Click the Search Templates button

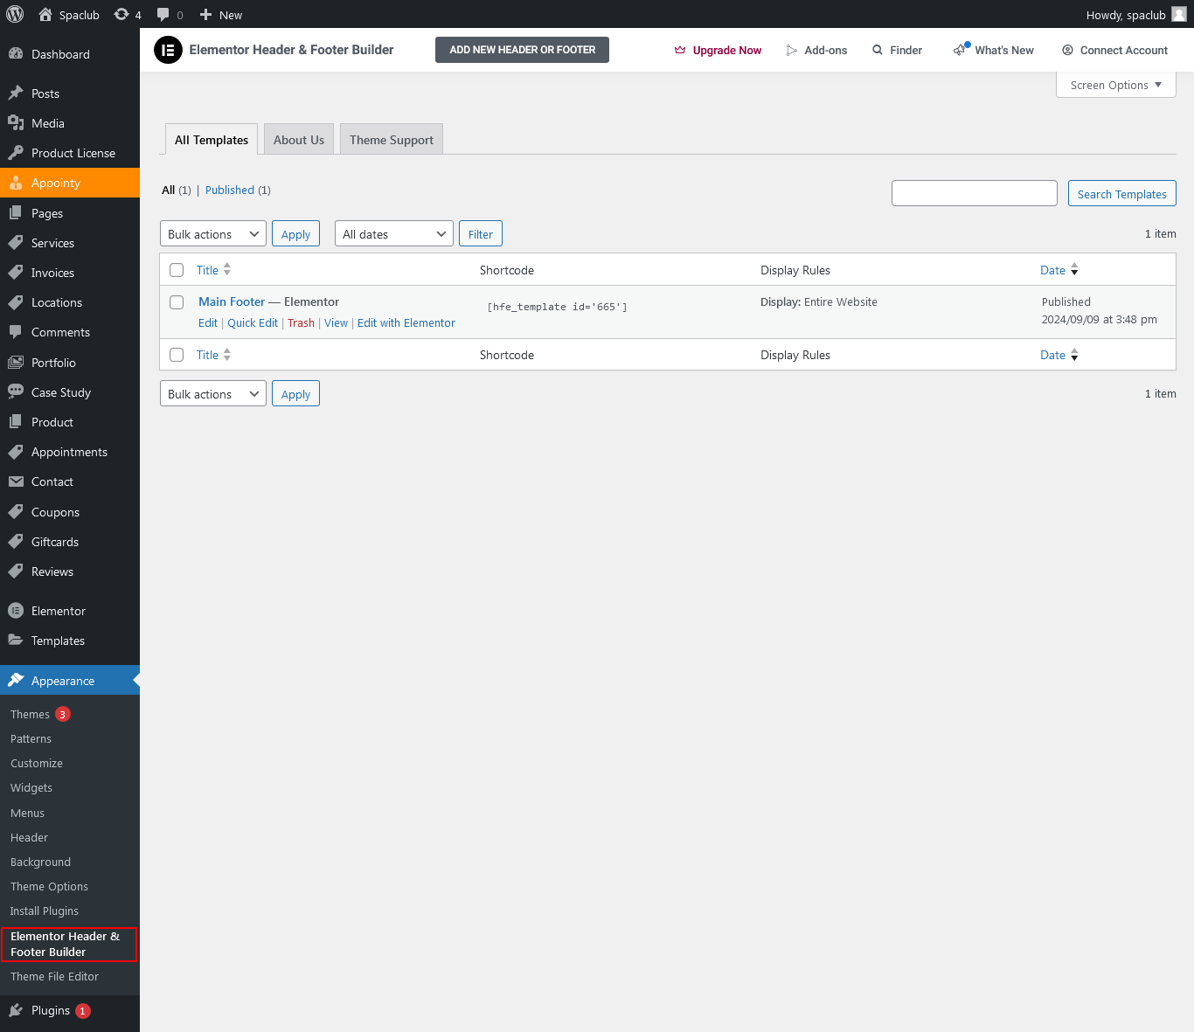(1121, 194)
